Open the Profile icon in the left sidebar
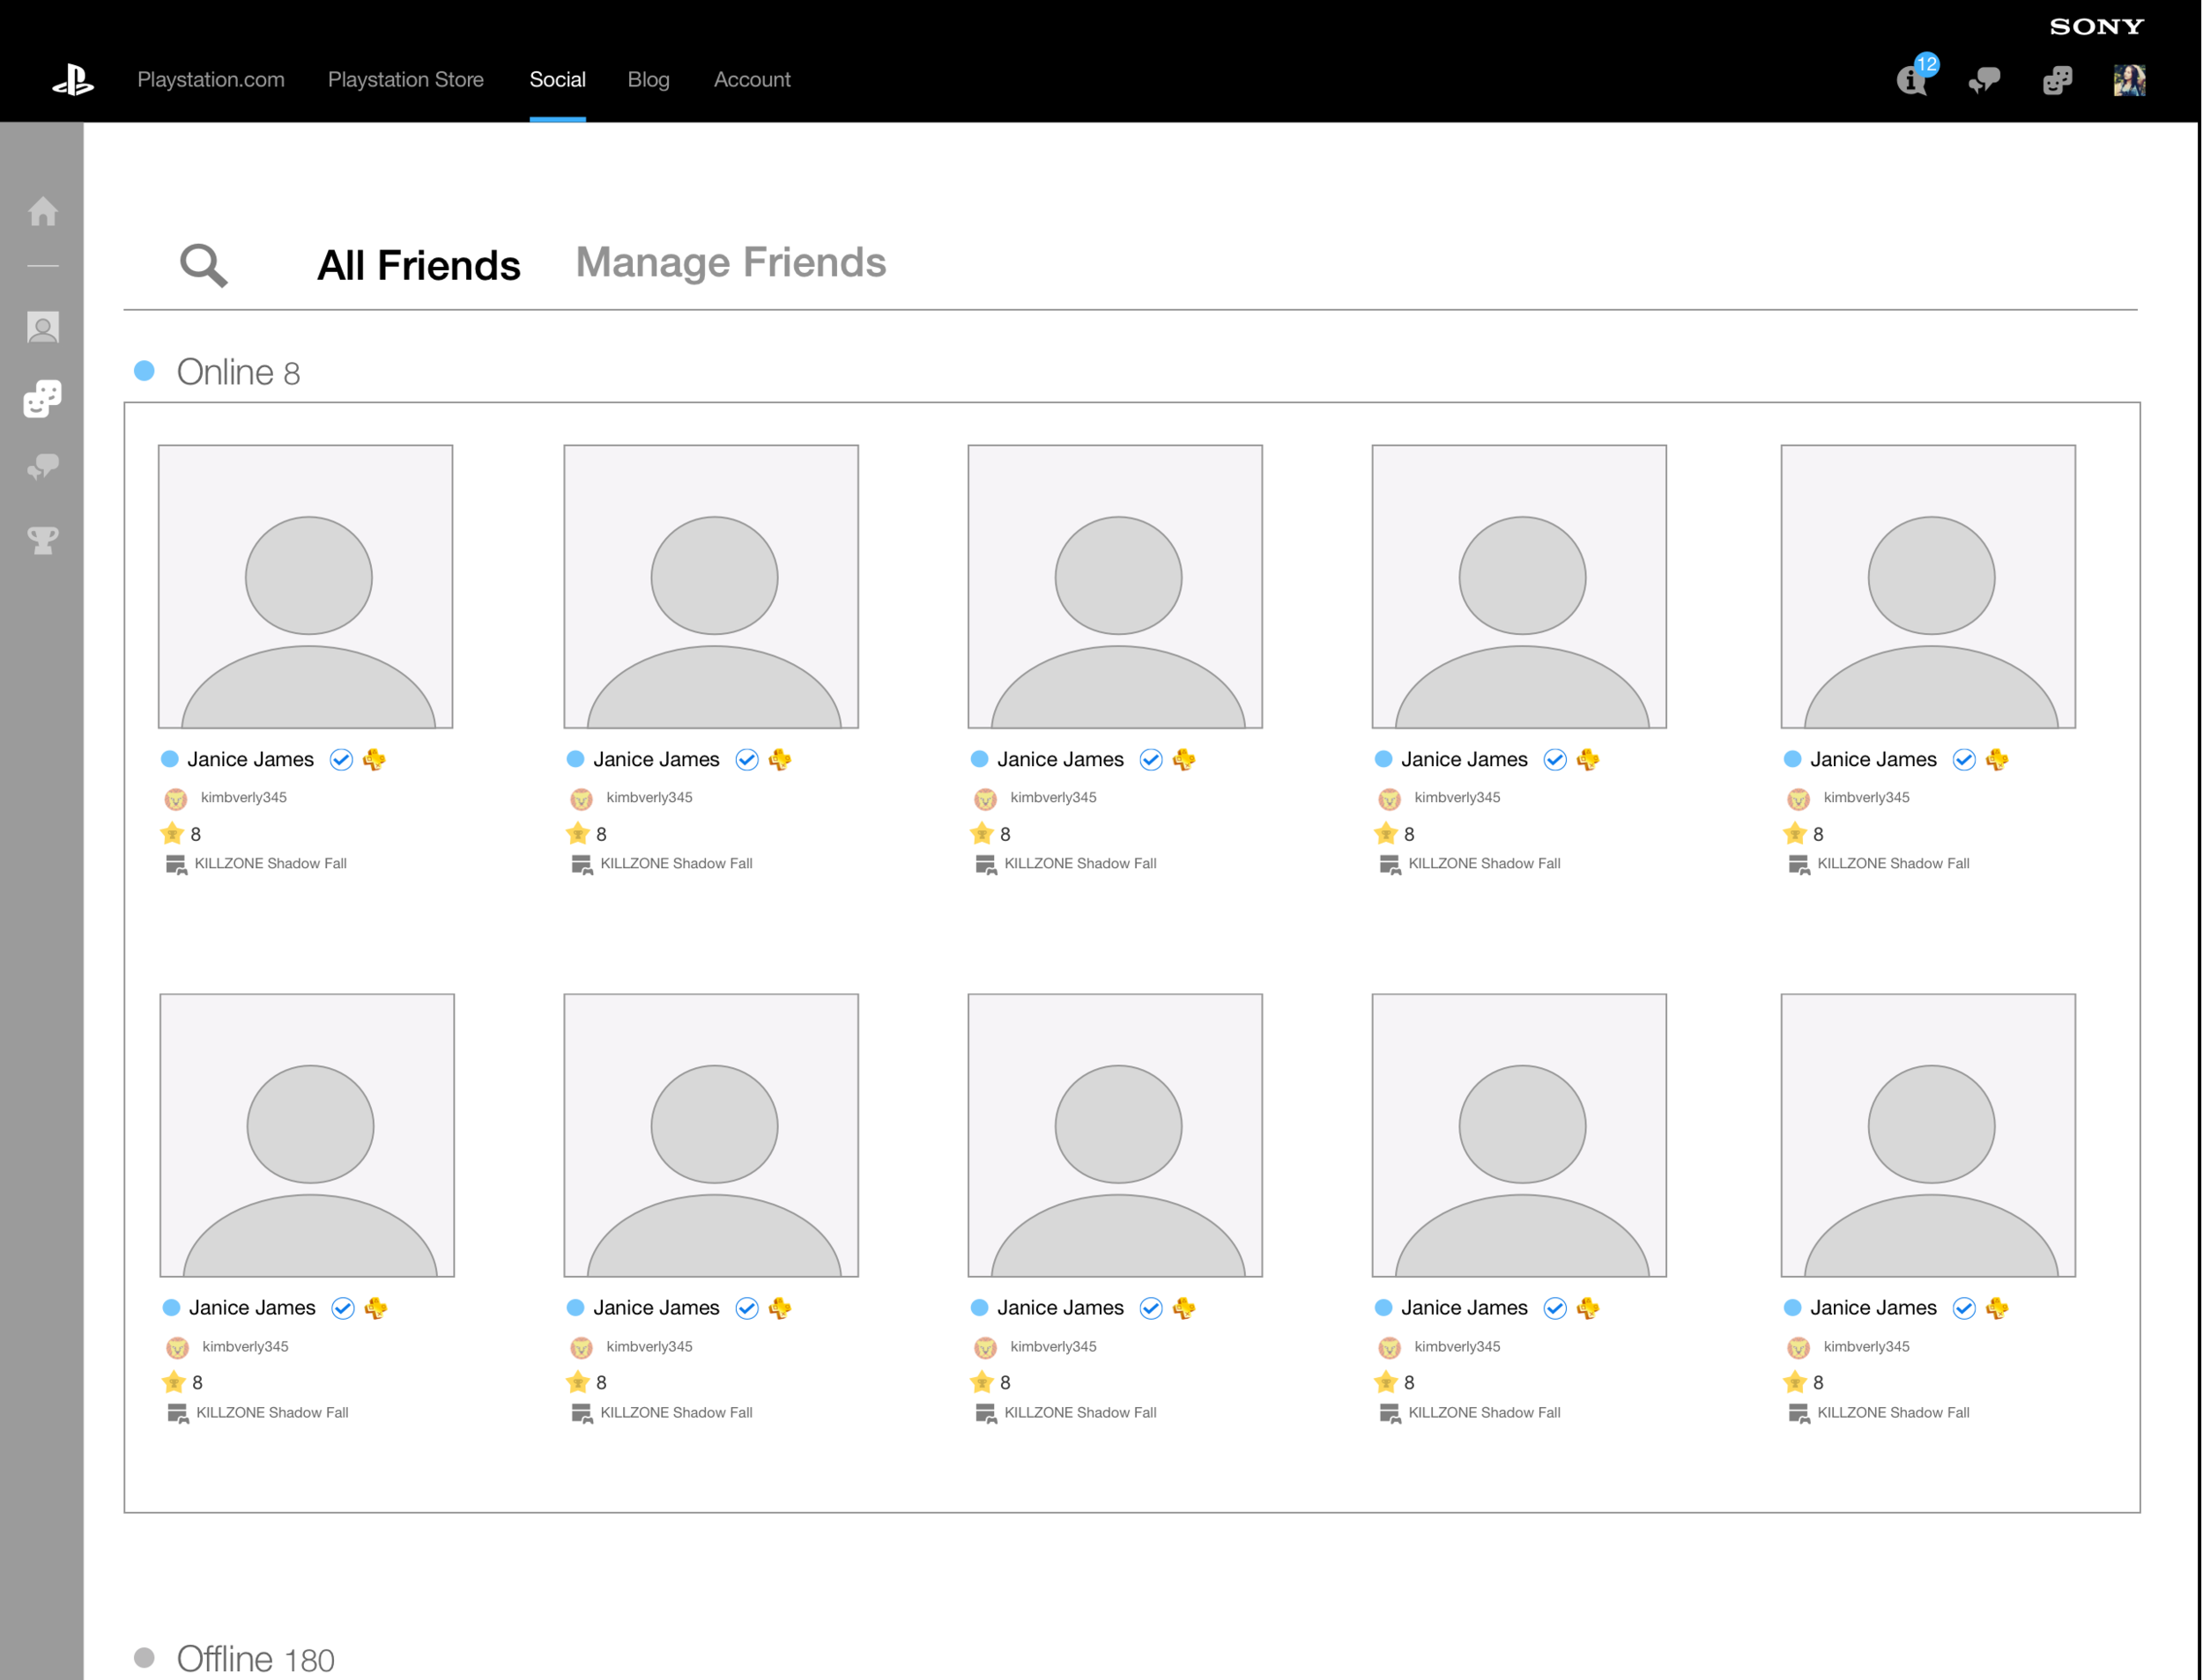This screenshot has width=2203, height=1680. point(42,327)
